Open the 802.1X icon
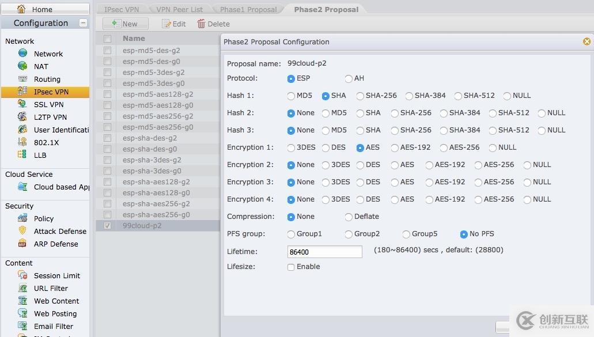The width and height of the screenshot is (594, 337). coord(22,142)
